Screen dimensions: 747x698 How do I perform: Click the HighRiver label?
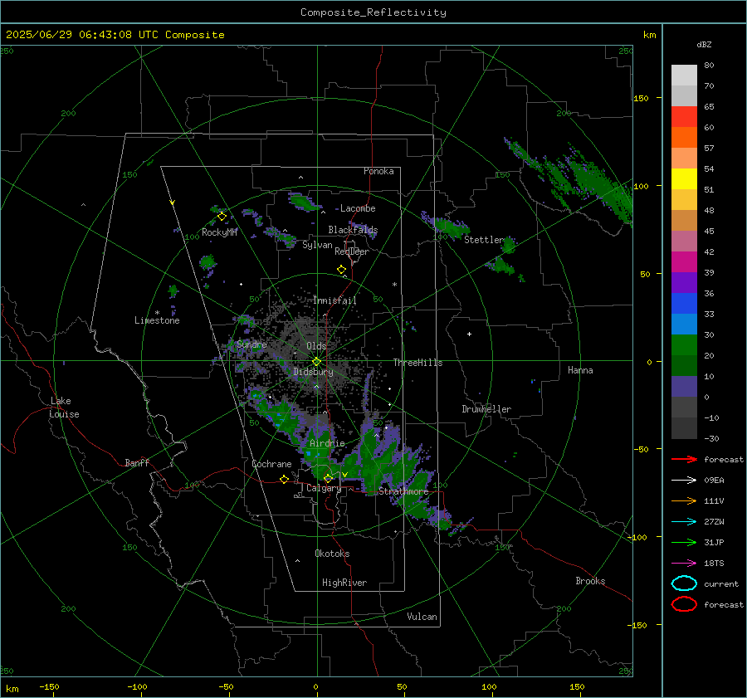(x=344, y=583)
